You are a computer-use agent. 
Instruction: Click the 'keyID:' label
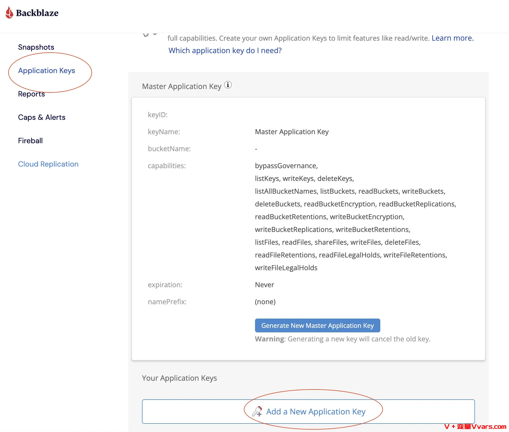(158, 115)
